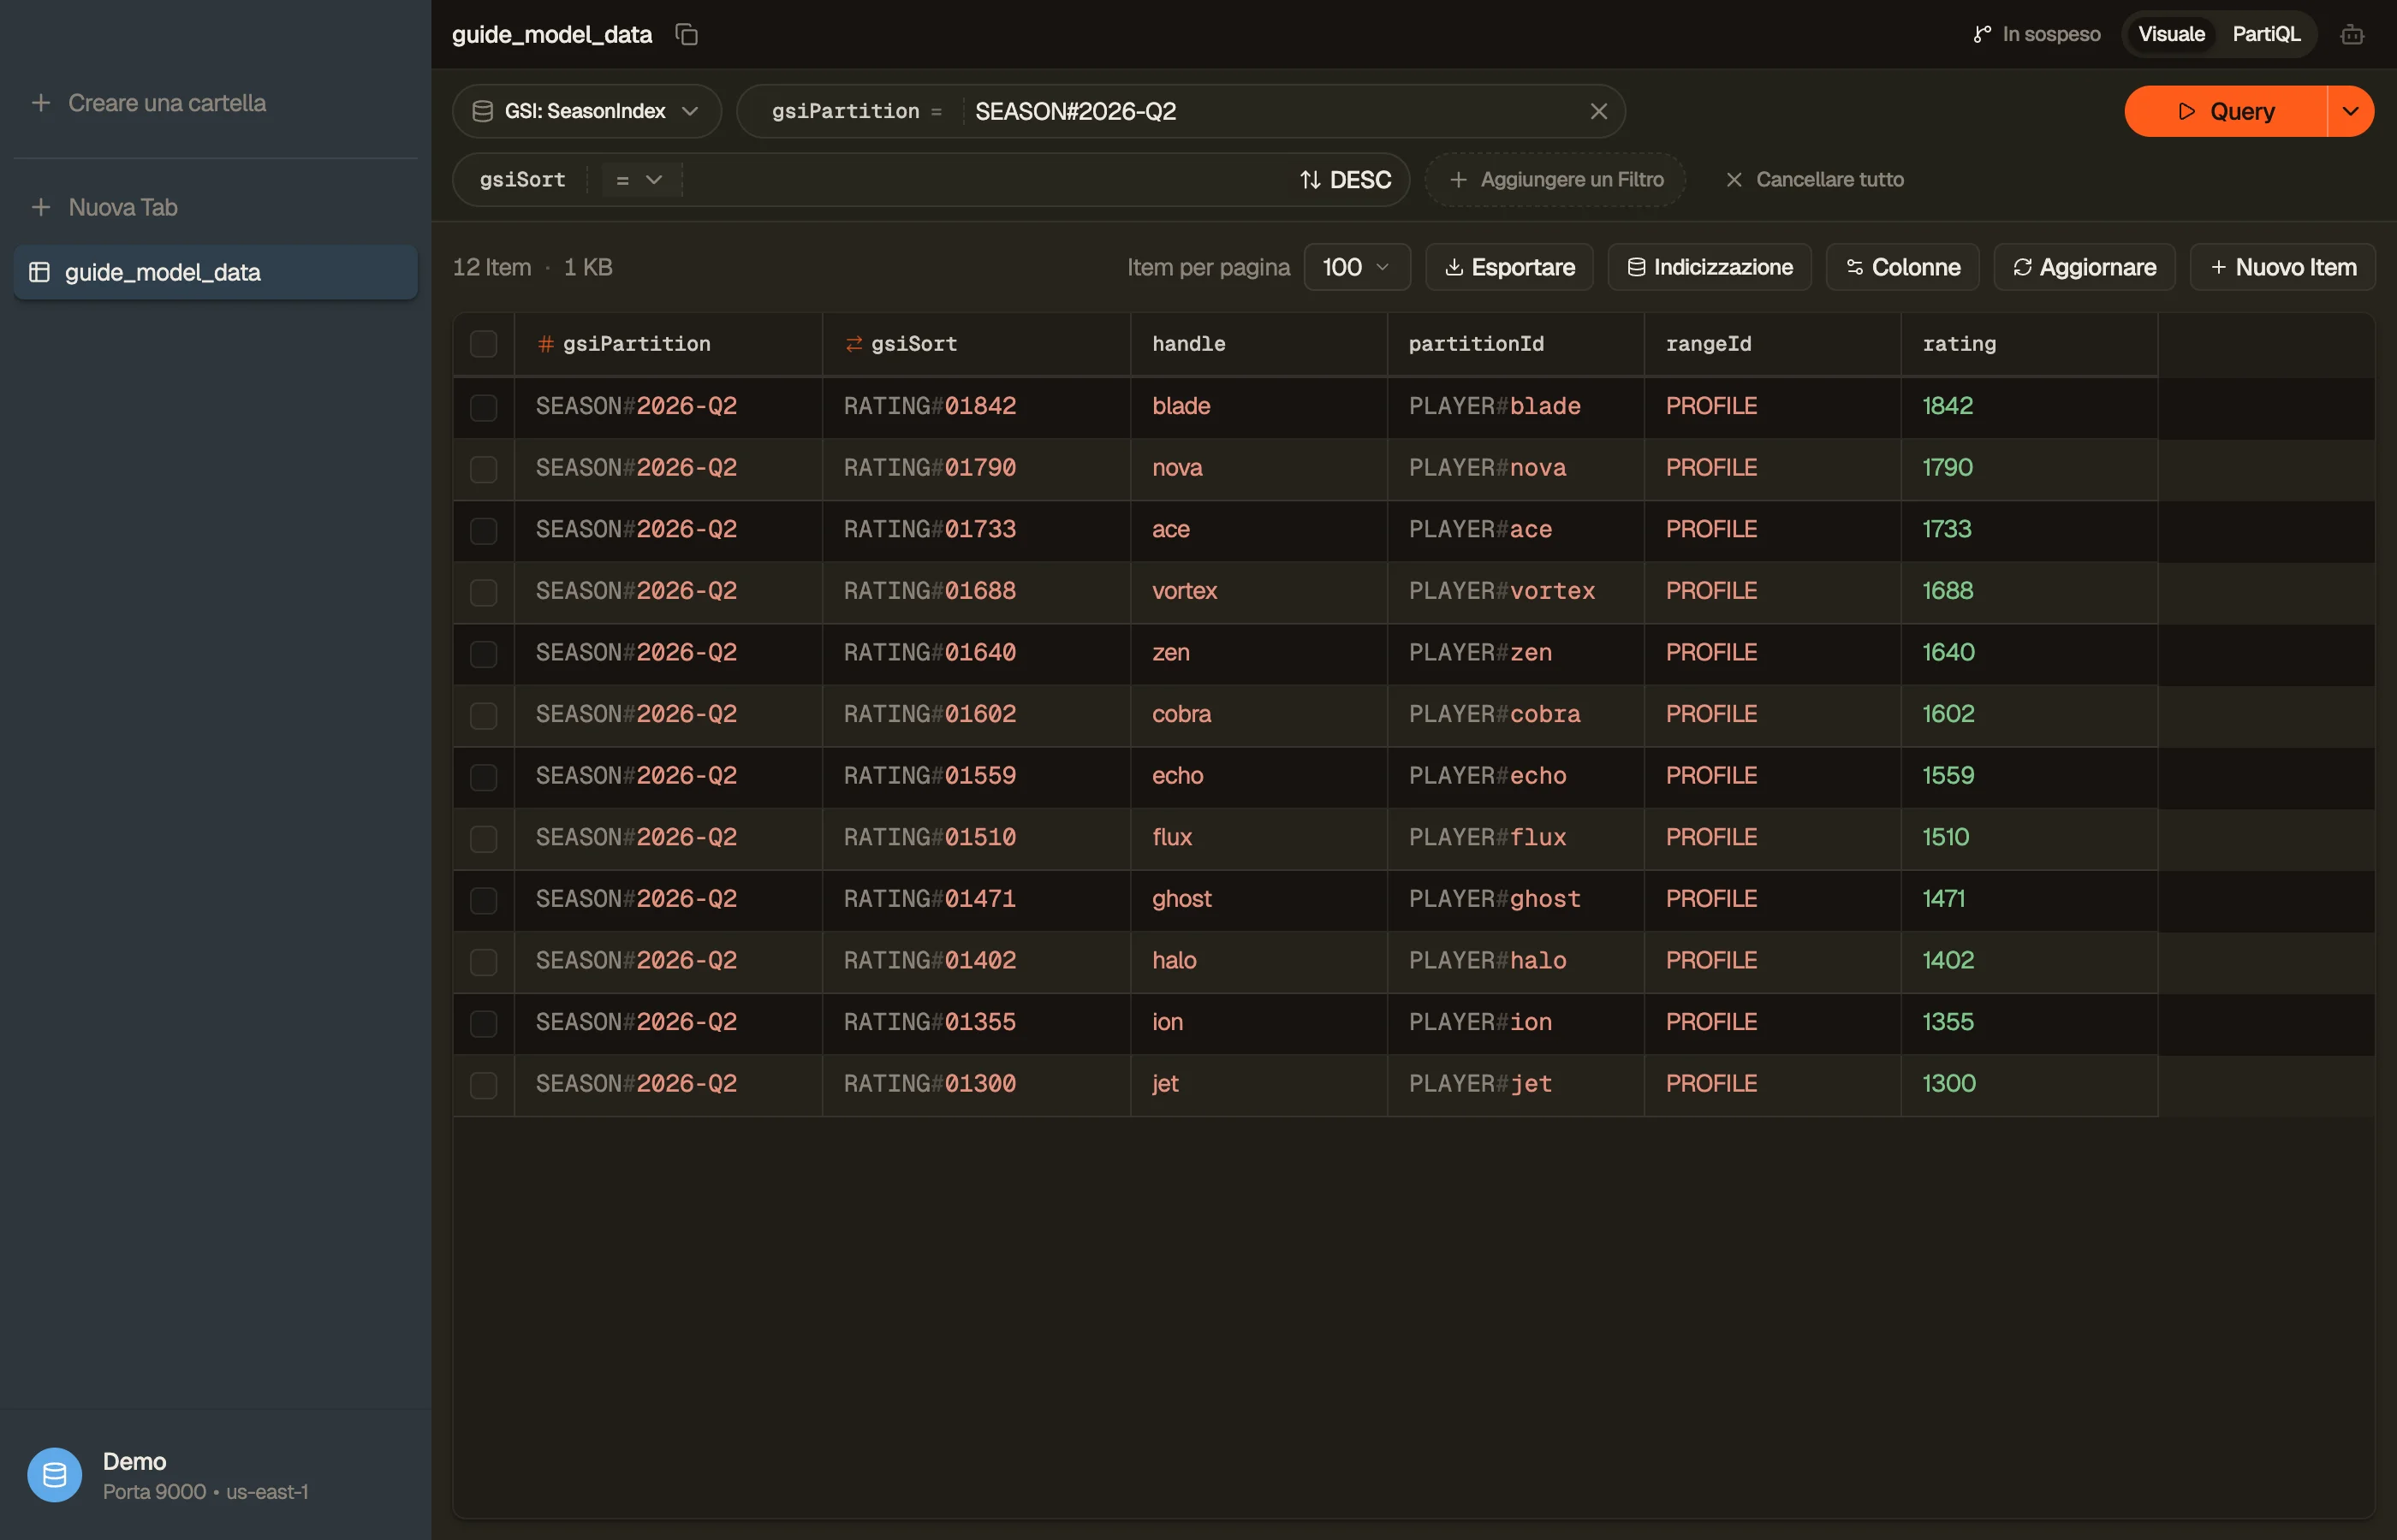Screen dimensions: 2397x1540
Task: Click Cancellare tutto
Action: [x=1815, y=180]
